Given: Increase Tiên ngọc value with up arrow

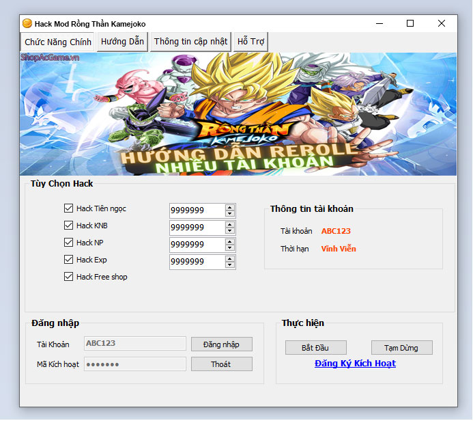Looking at the screenshot, I should (230, 207).
